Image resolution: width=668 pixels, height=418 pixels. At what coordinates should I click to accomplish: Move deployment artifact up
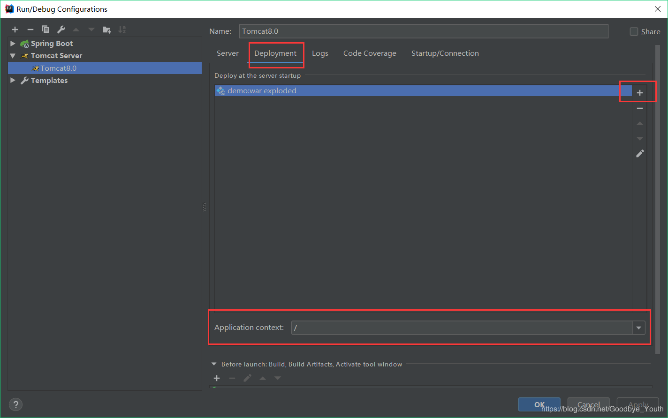click(640, 123)
